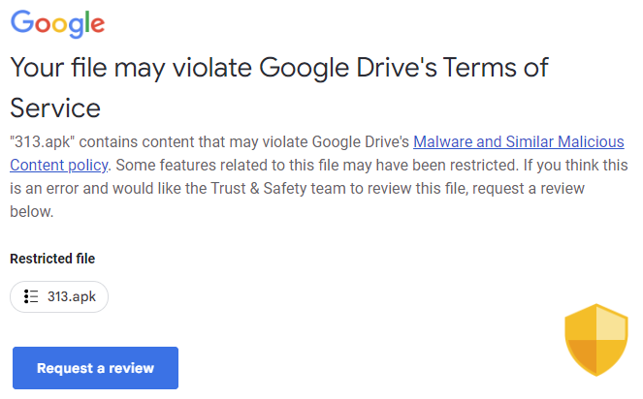Click the "Service" word in the heading

(x=55, y=107)
